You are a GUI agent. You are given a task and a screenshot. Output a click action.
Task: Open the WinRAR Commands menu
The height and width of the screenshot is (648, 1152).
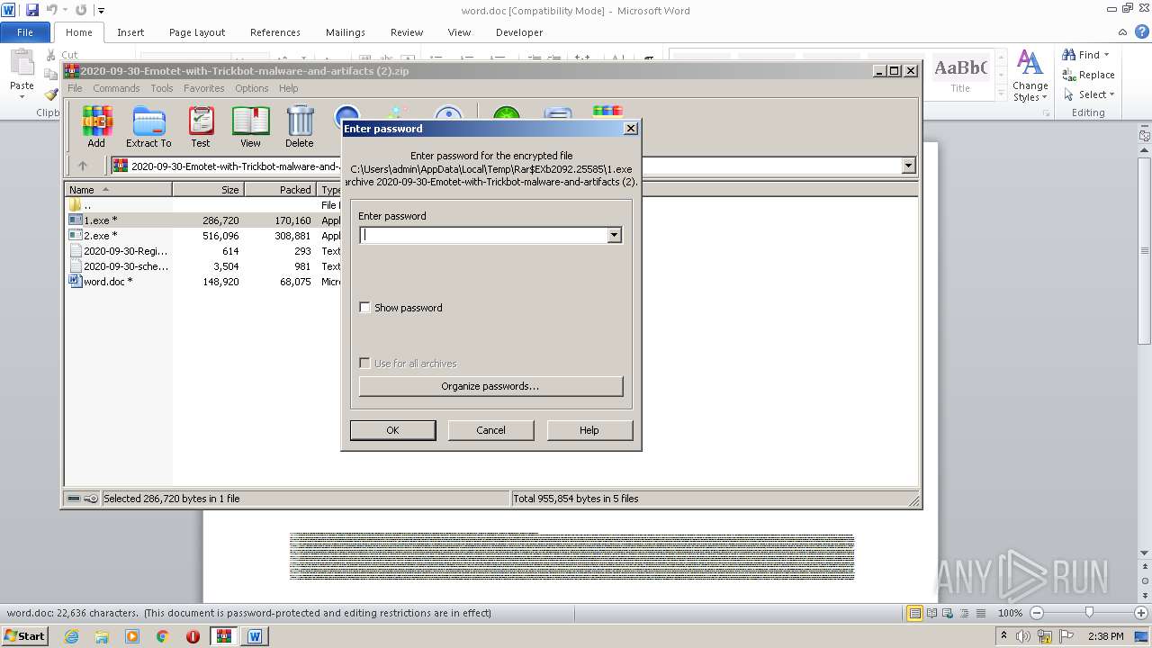(x=116, y=88)
